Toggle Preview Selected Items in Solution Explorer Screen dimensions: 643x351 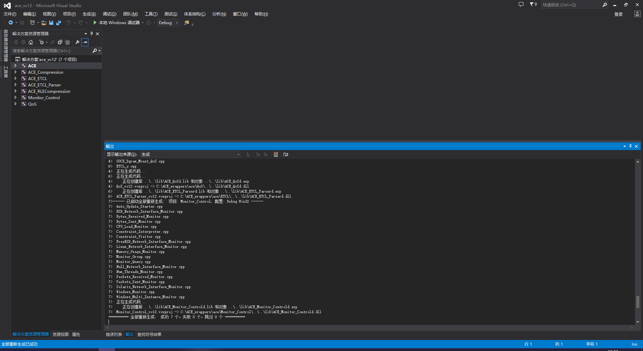85,42
